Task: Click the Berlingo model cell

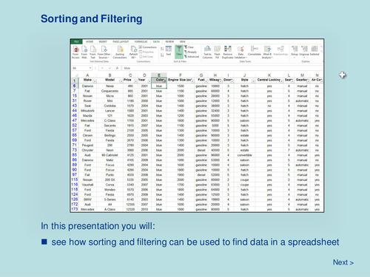Action: (110, 135)
